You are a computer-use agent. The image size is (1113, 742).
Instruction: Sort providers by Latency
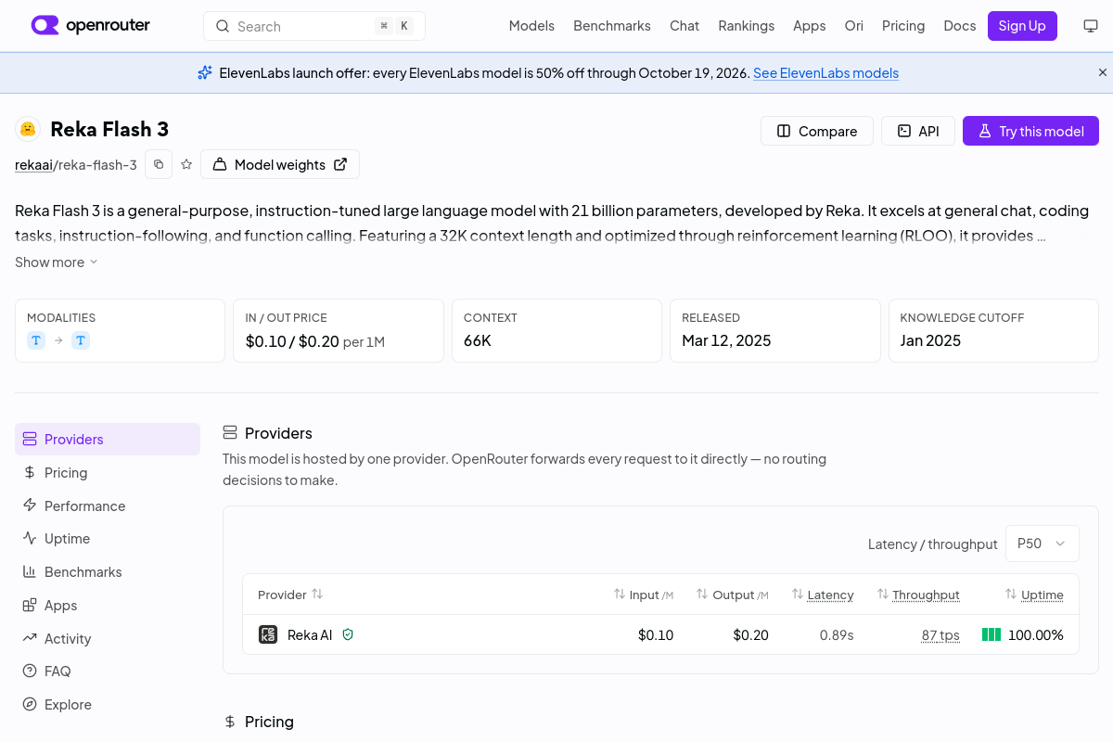point(822,595)
